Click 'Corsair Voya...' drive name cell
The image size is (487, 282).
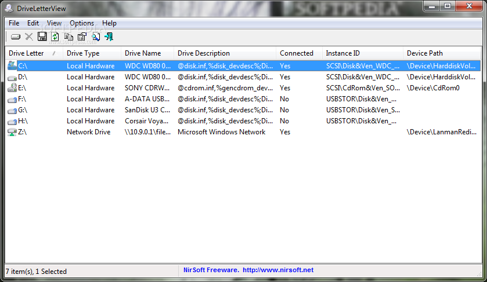pyautogui.click(x=147, y=121)
